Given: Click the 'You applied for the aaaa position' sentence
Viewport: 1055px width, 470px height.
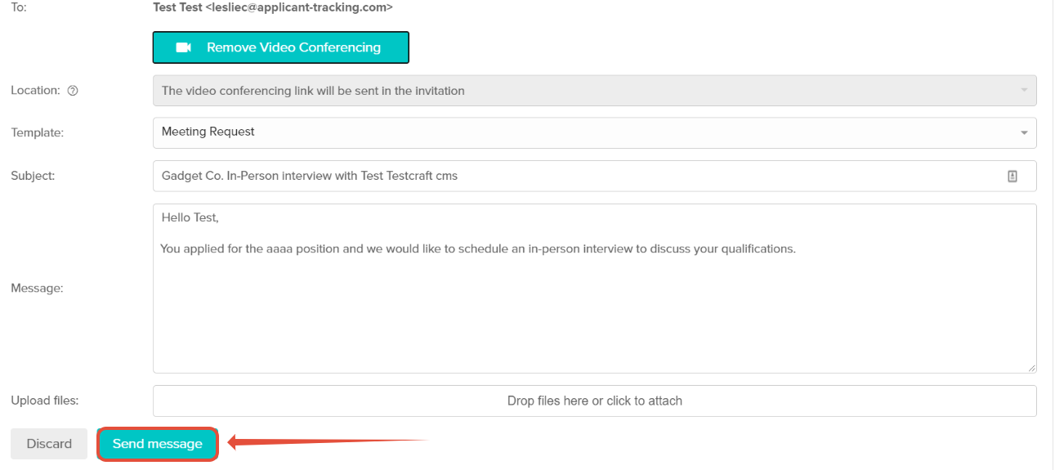Looking at the screenshot, I should click(478, 248).
